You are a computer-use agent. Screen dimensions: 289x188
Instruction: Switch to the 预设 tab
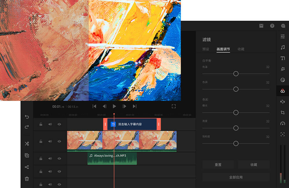click(x=206, y=49)
